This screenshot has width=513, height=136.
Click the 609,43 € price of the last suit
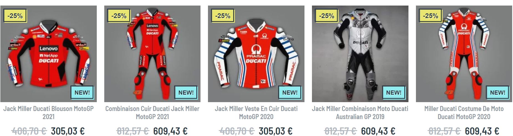tap(482, 131)
